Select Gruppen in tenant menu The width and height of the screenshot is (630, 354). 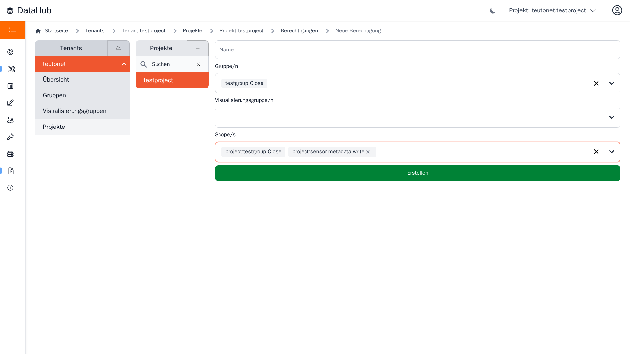[54, 95]
